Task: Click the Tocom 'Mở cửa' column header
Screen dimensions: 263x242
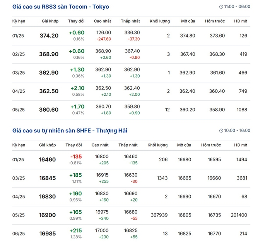Action: coord(188,21)
